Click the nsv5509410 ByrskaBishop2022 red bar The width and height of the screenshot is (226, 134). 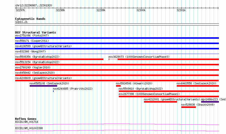(x=169, y=91)
